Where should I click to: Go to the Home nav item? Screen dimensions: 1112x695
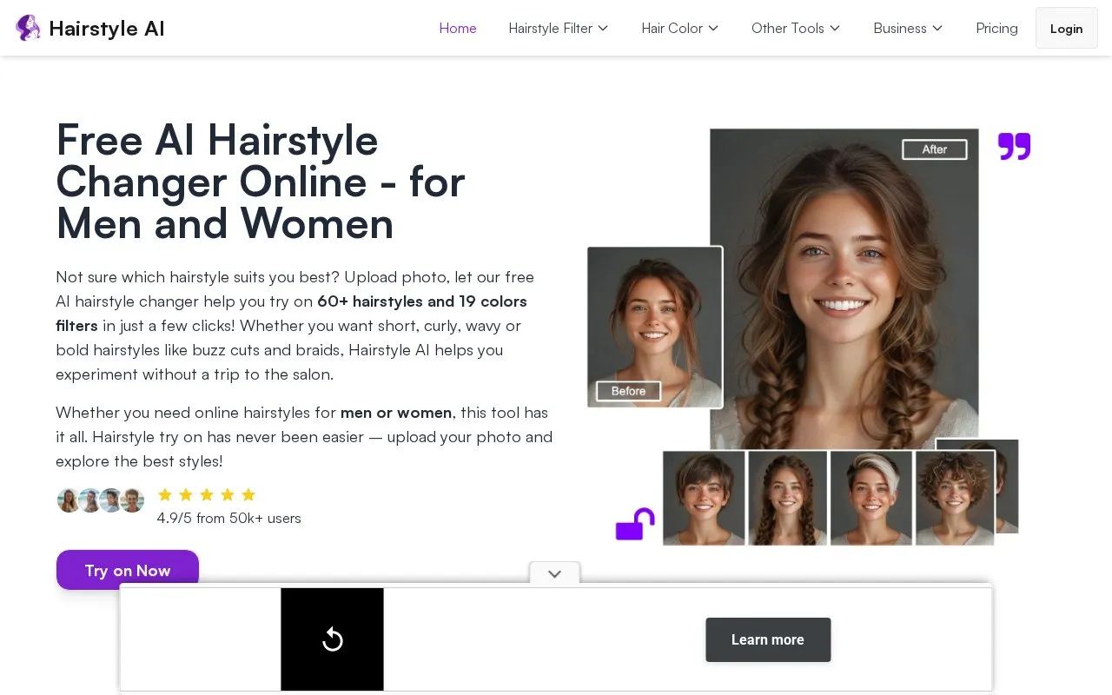pyautogui.click(x=458, y=28)
